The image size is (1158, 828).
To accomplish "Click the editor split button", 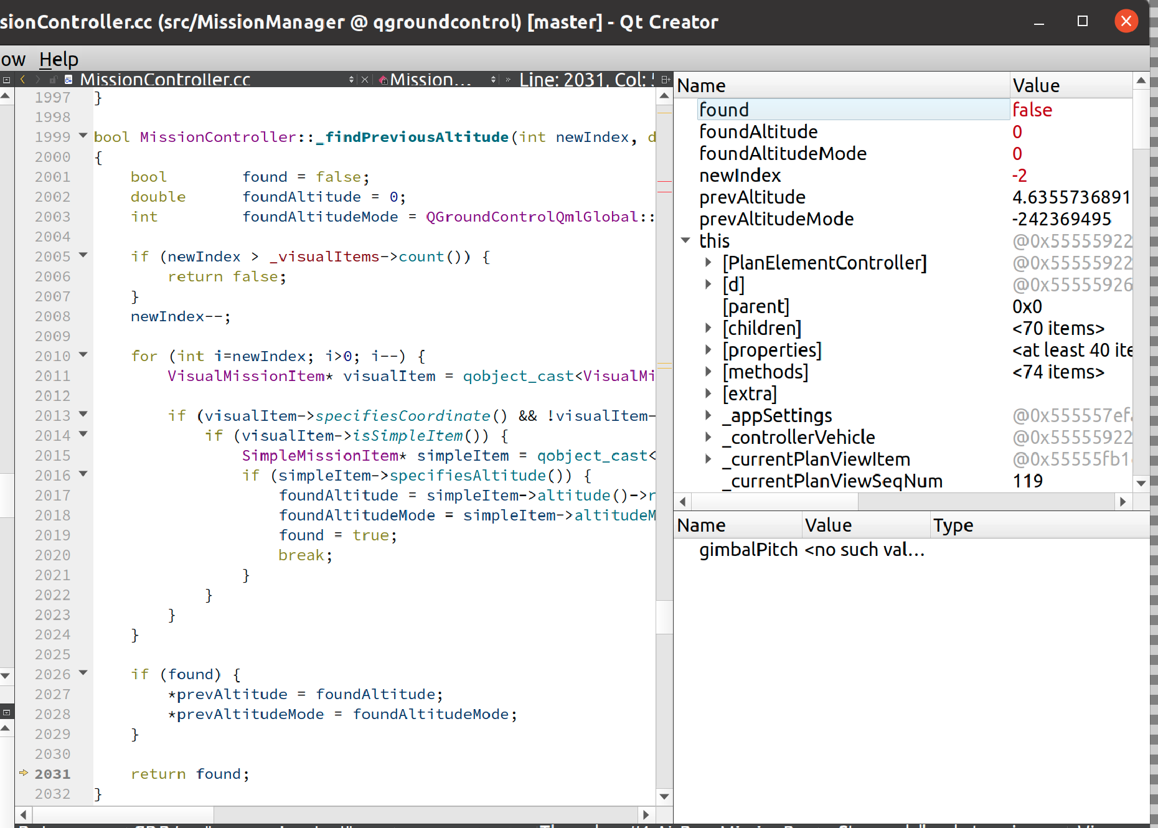I will (x=665, y=80).
